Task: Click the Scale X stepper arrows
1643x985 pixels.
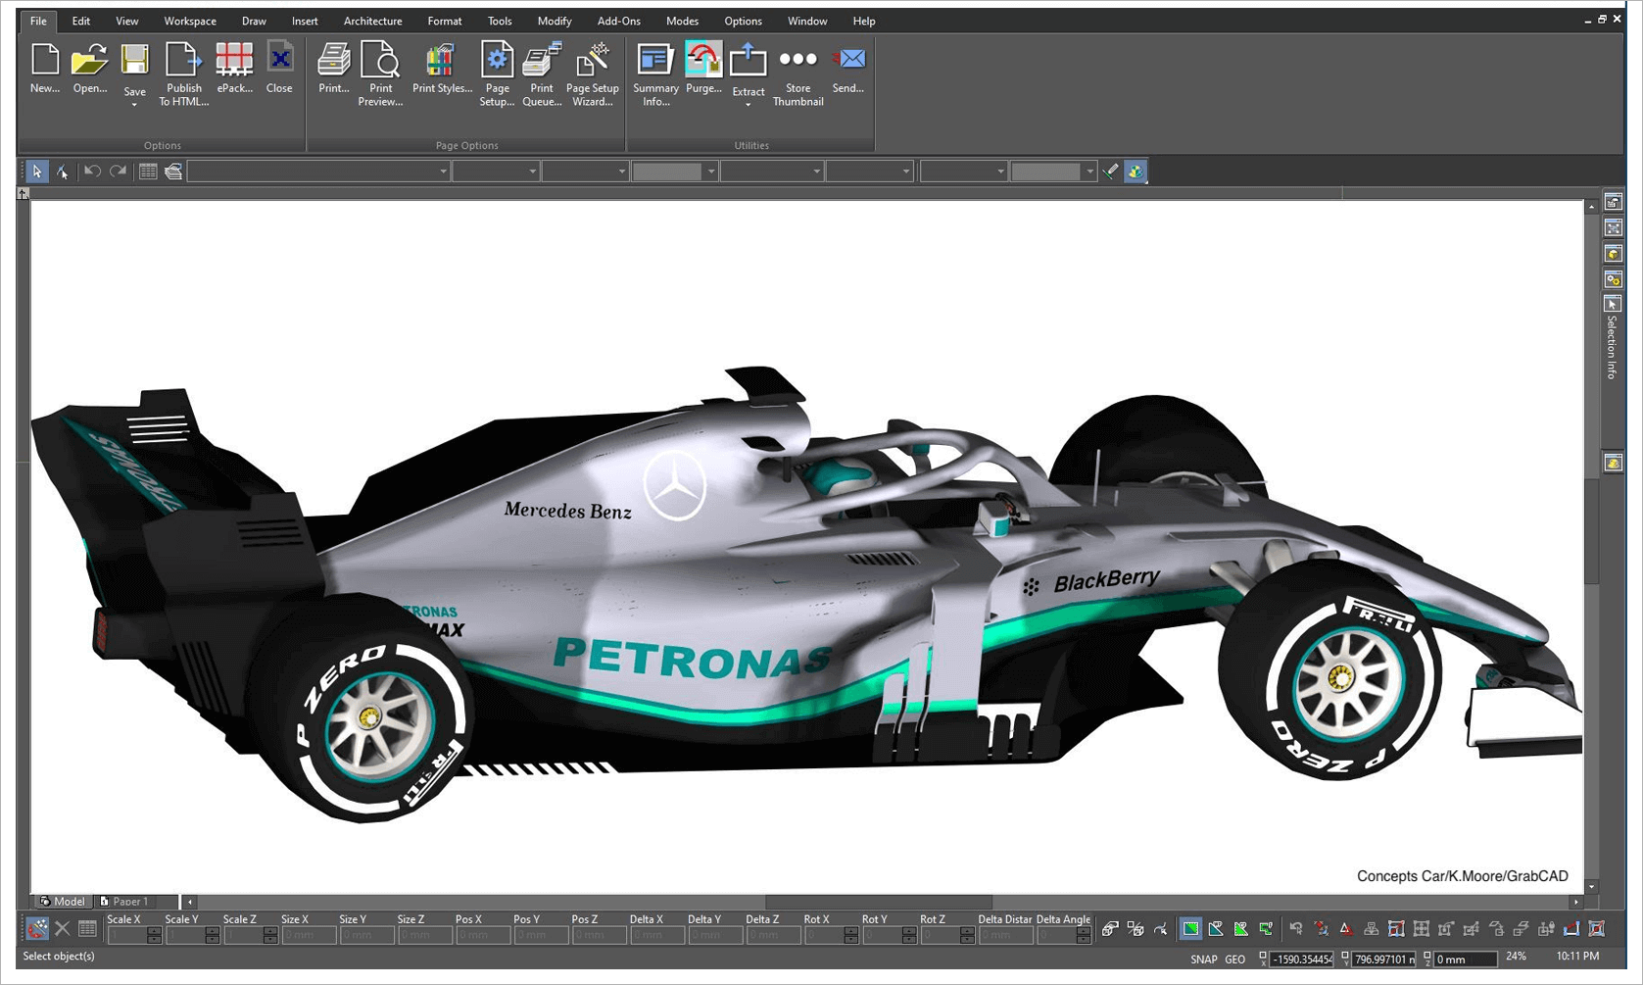Action: (154, 936)
